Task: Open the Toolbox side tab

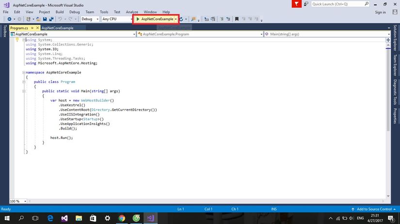Action: pyautogui.click(x=4, y=31)
